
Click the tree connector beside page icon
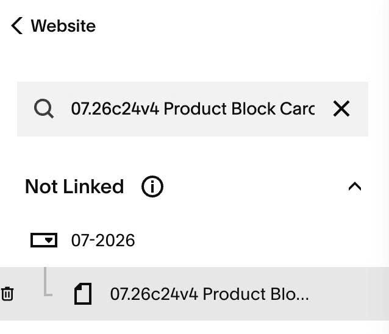pyautogui.click(x=48, y=282)
